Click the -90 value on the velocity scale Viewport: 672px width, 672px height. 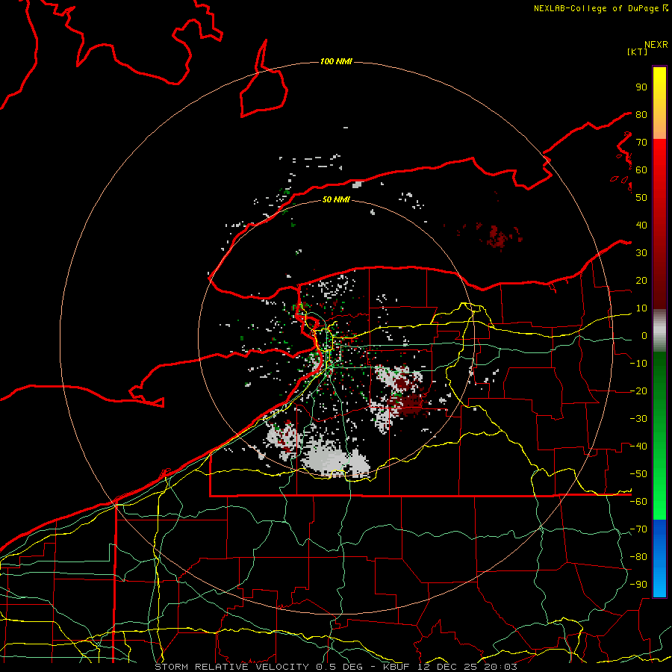click(x=638, y=585)
